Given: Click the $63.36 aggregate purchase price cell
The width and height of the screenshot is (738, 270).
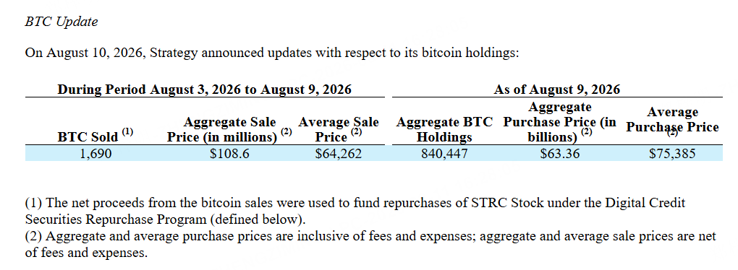Looking at the screenshot, I should click(559, 153).
